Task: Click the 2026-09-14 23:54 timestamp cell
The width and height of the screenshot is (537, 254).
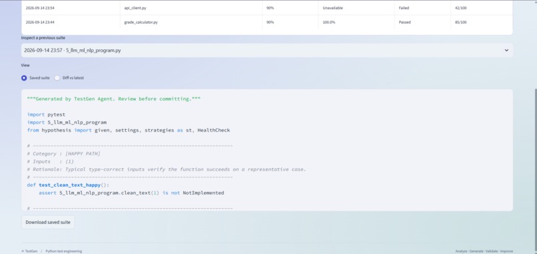Action: 71,8
